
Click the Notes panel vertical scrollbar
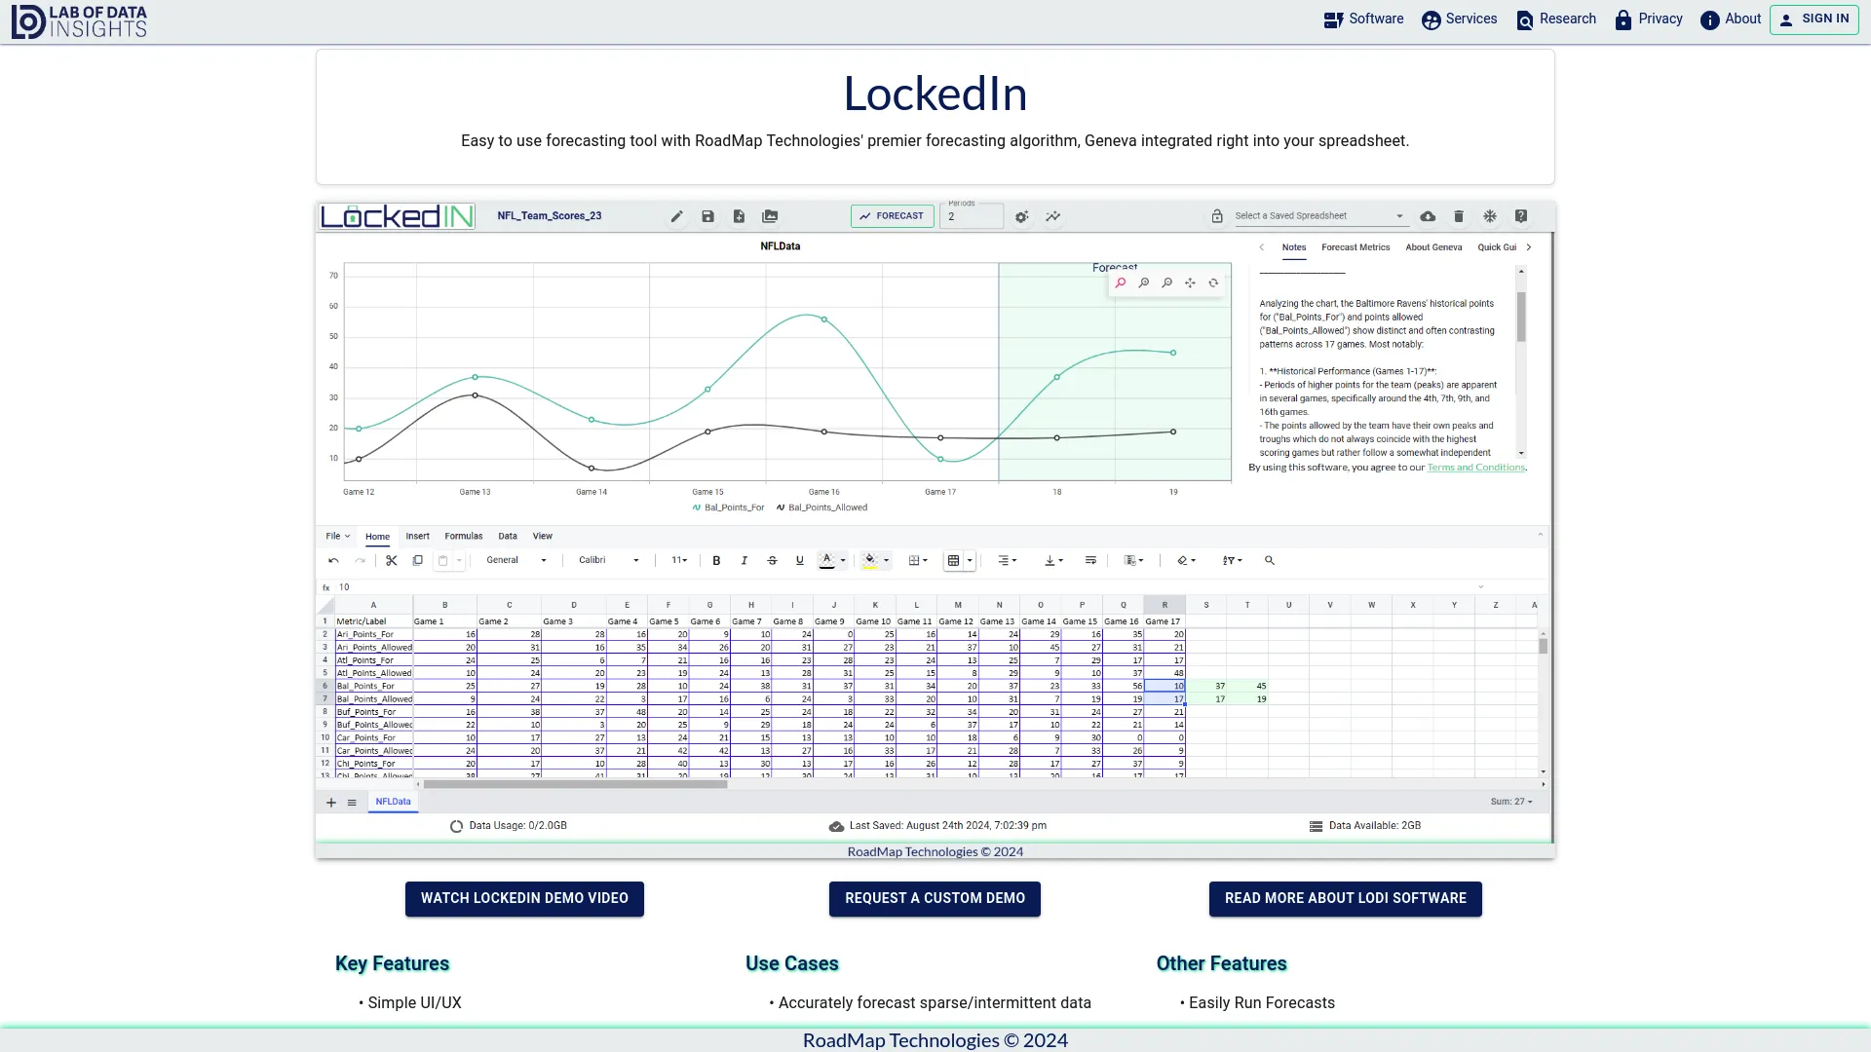point(1521,318)
